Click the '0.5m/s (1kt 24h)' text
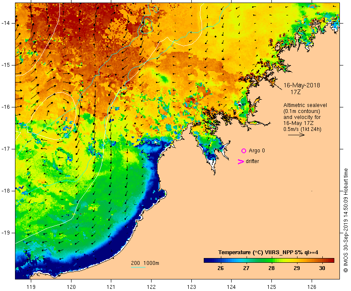 coord(302,129)
